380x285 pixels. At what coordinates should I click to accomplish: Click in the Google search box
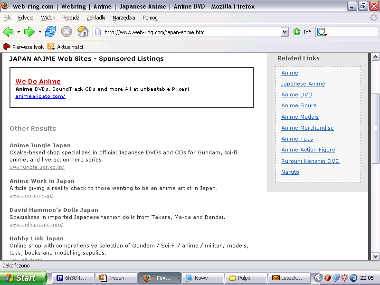tap(352, 32)
